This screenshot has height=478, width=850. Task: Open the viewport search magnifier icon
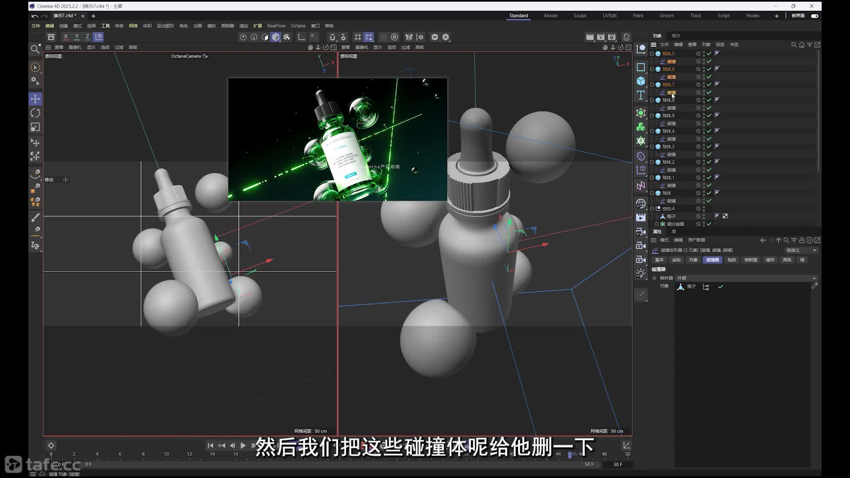(35, 49)
